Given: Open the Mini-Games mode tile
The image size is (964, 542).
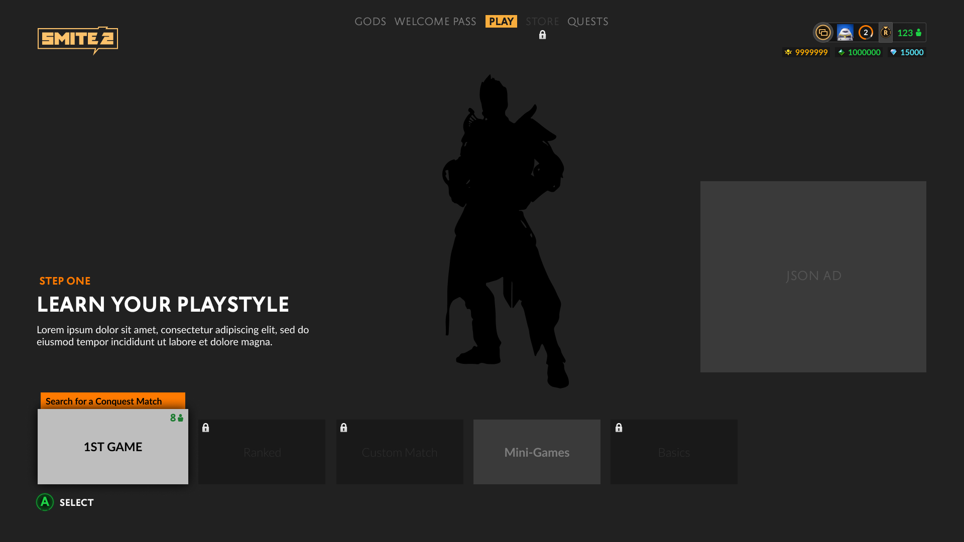Looking at the screenshot, I should (x=537, y=452).
